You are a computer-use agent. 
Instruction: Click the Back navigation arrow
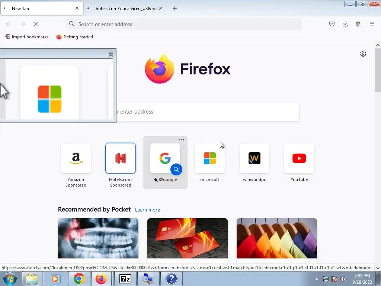click(9, 24)
